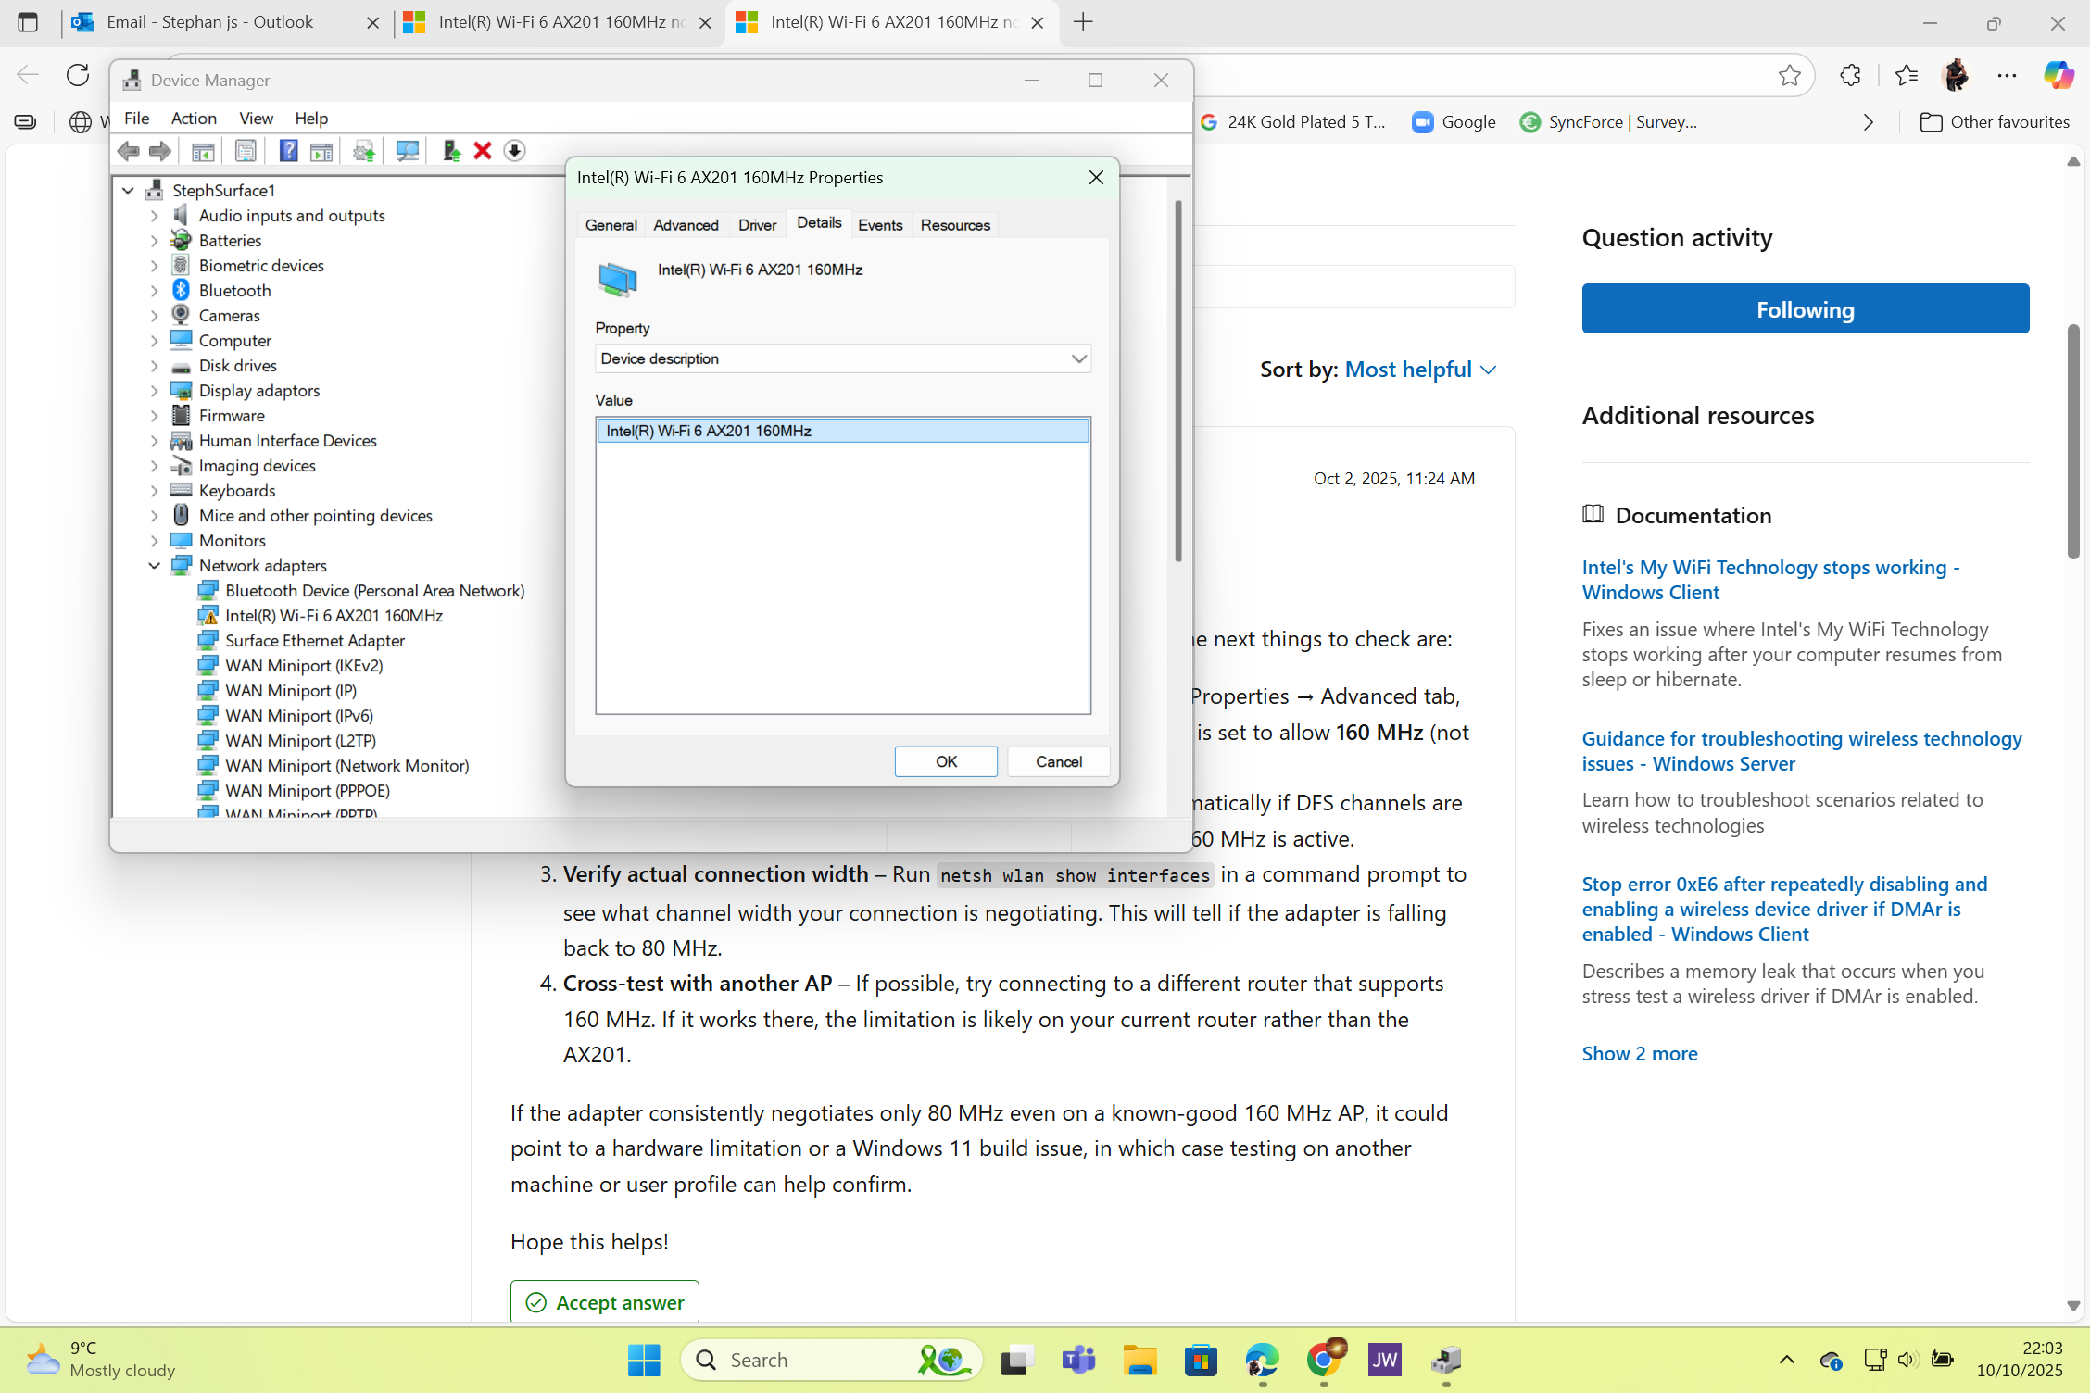The image size is (2090, 1393).
Task: Switch to the Events tab in Properties
Action: 880,225
